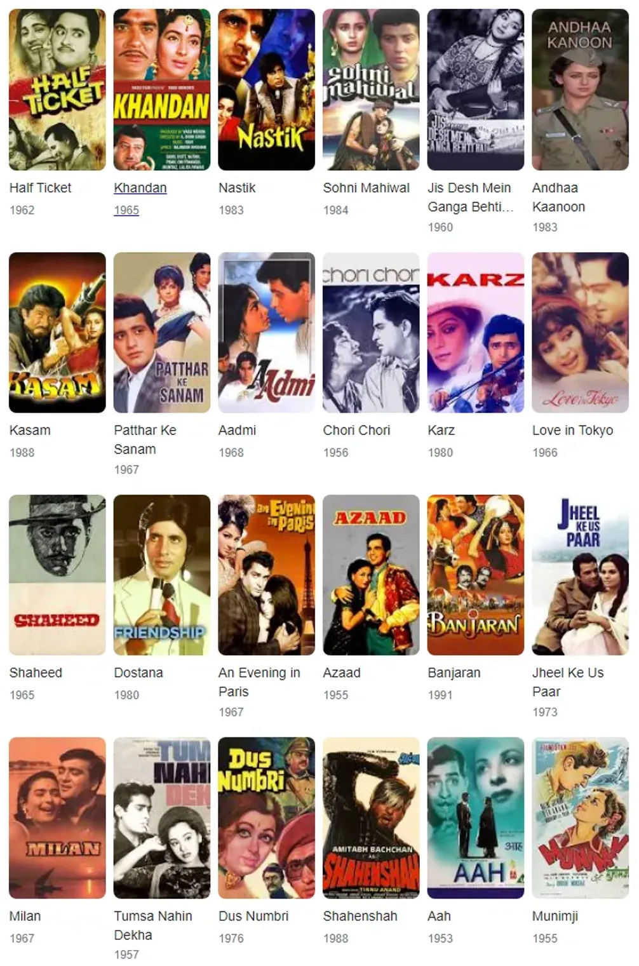This screenshot has width=639, height=966.
Task: Open the Karz movie poster
Action: pyautogui.click(x=476, y=333)
